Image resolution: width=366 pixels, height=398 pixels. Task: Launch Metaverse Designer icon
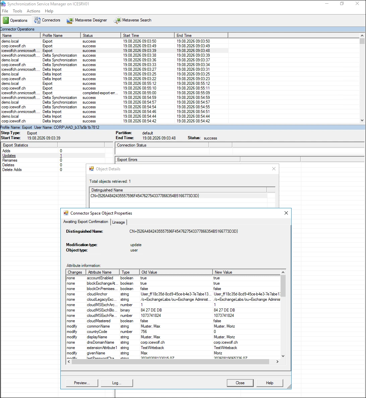tap(70, 20)
